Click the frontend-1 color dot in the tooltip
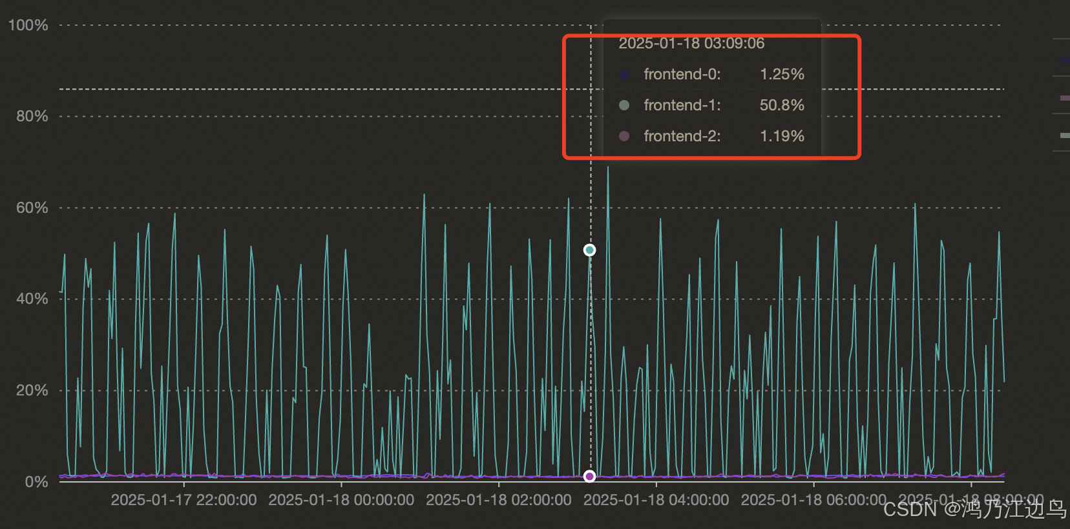Image resolution: width=1070 pixels, height=529 pixels. (624, 105)
